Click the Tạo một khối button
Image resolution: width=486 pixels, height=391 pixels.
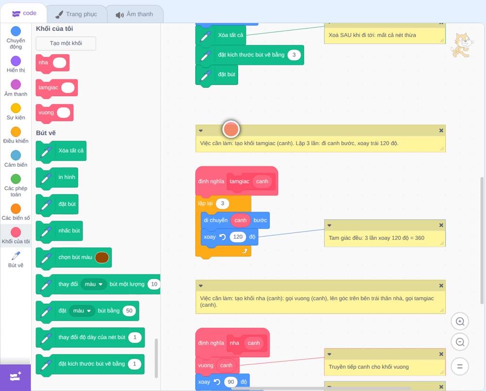pyautogui.click(x=66, y=43)
